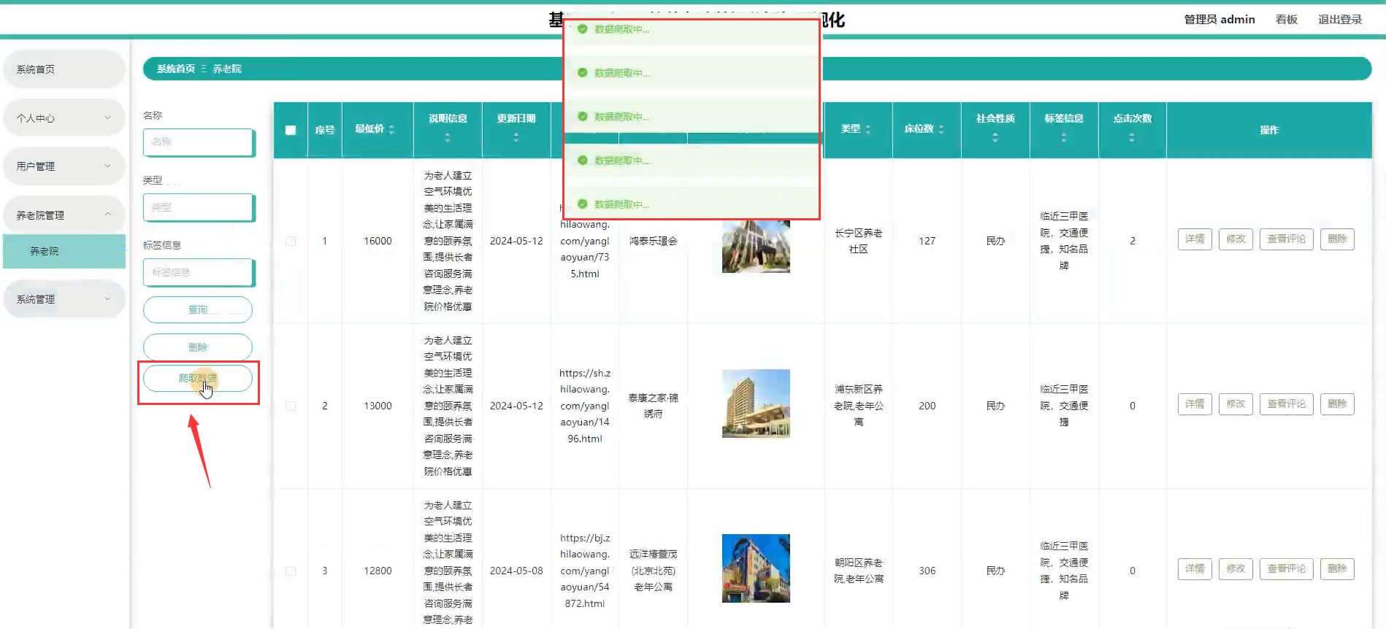1386x629 pixels.
Task: Click 删除 for 鸿泰乐璟会 row
Action: 1337,239
